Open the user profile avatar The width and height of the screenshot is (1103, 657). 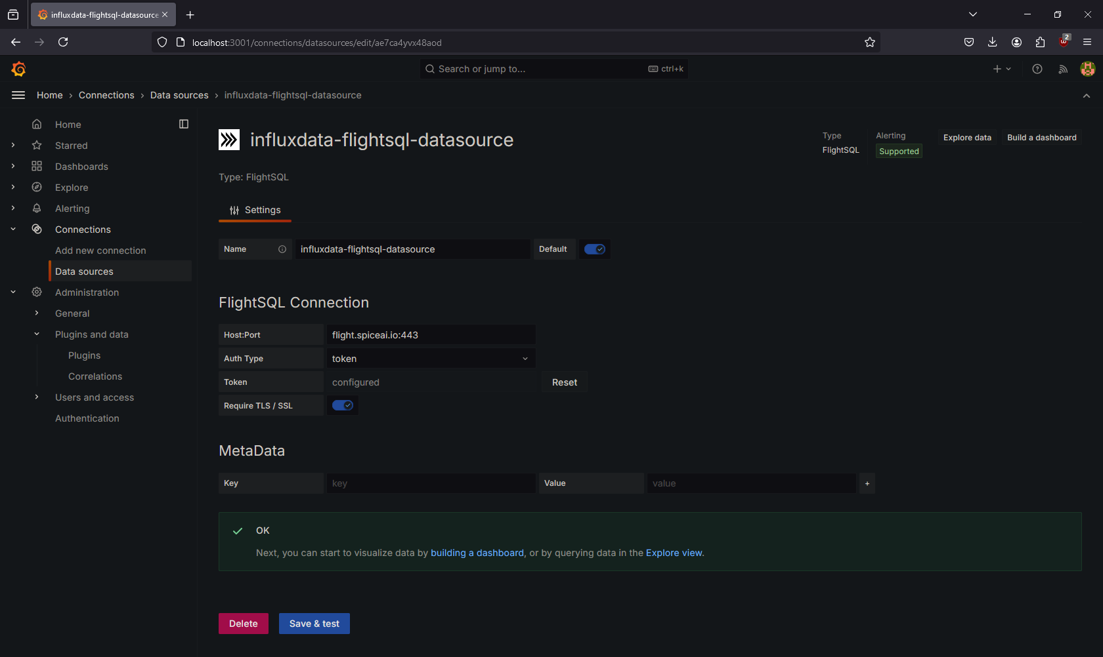1088,69
